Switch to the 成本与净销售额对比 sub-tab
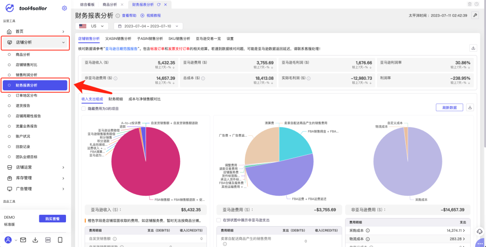Image resolution: width=486 pixels, height=247 pixels. (x=144, y=99)
